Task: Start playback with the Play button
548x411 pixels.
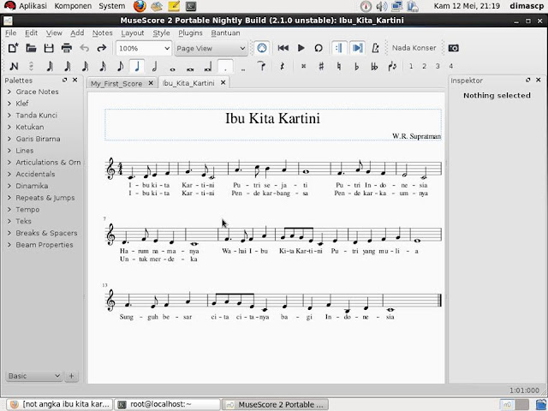Action: (x=301, y=48)
